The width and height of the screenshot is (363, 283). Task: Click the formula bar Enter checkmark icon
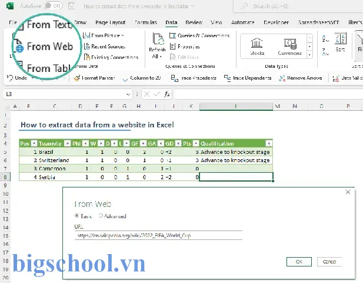[x=156, y=94]
